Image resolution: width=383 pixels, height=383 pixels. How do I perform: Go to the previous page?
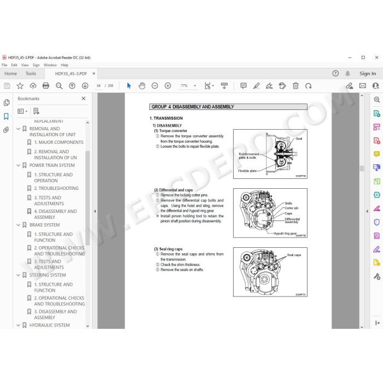point(72,86)
